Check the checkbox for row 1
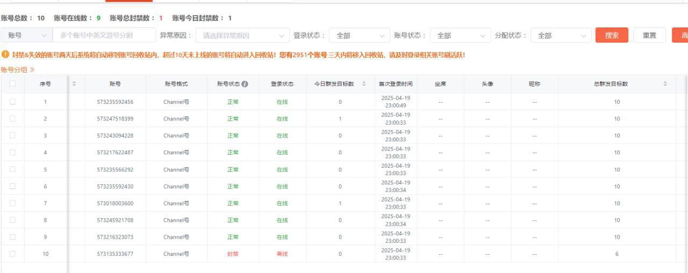Screen dimensions: 688x273 pos(12,102)
